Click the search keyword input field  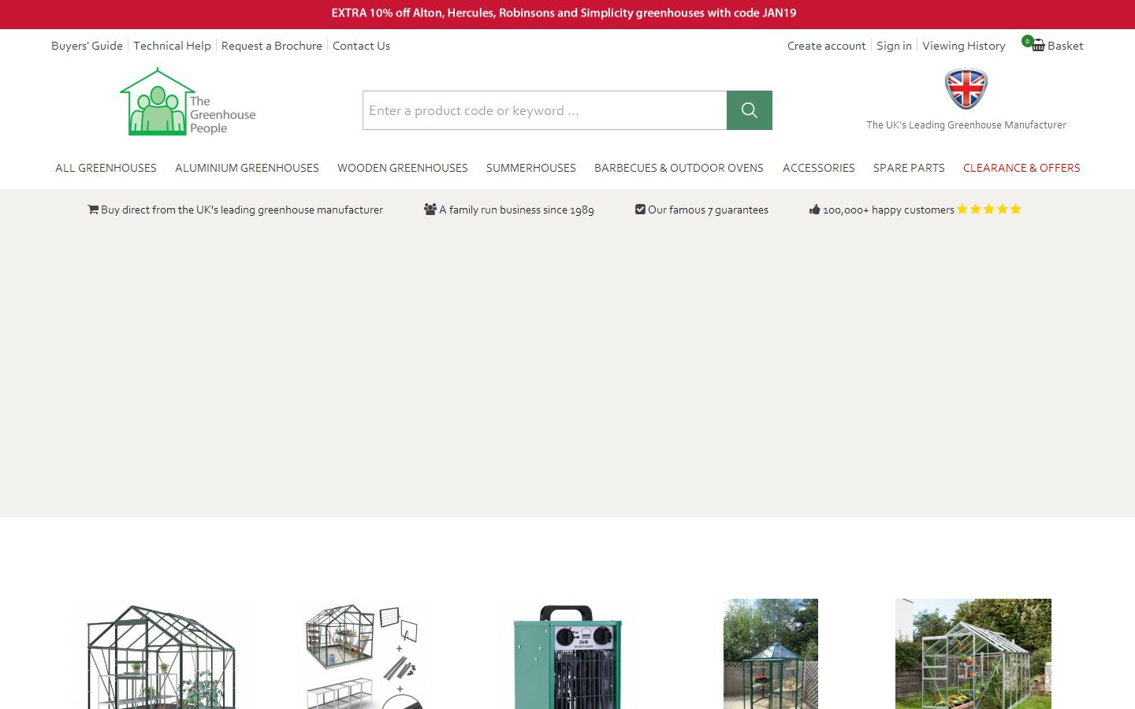544,110
